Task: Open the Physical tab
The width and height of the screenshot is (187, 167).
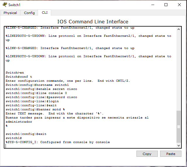Action: click(10, 13)
